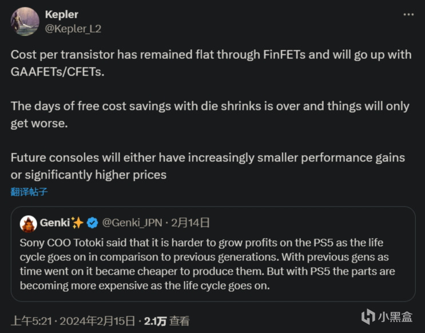Open Genki's quoted profile avatar
The height and width of the screenshot is (333, 425).
coord(29,224)
